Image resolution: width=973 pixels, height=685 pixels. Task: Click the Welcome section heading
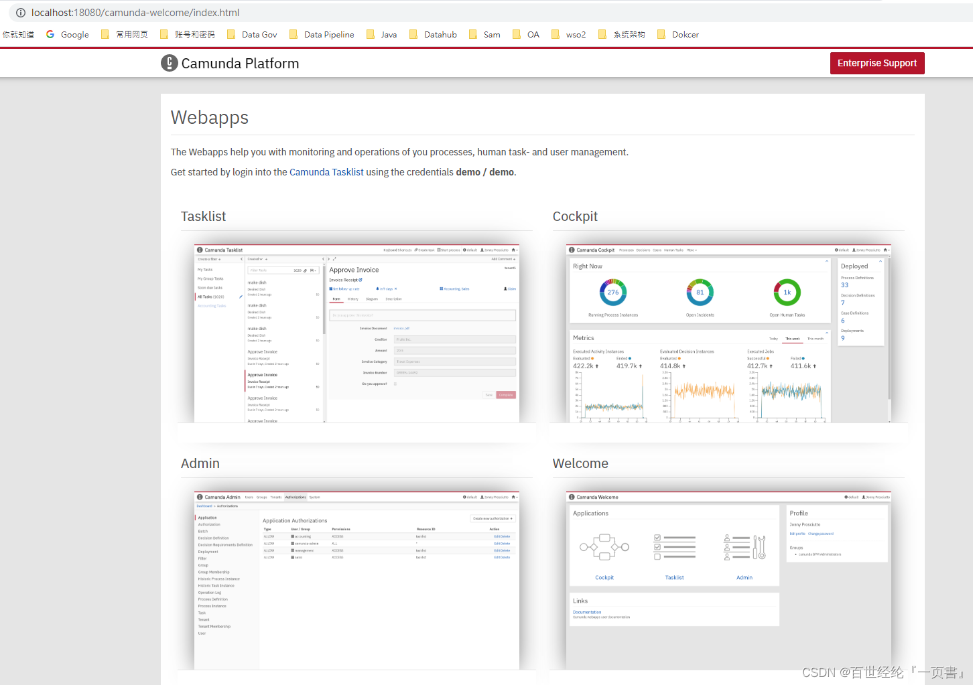580,463
